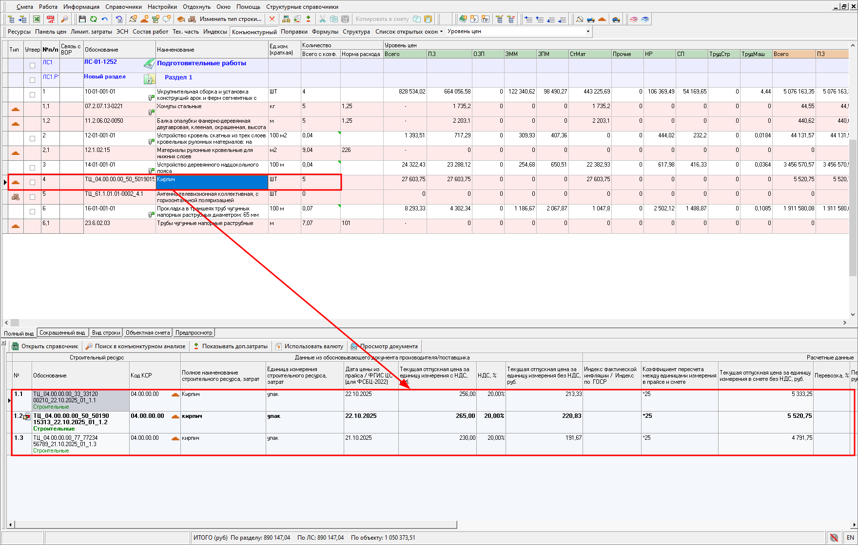Click Поиск в конъюнктурном анализе button

[136, 346]
